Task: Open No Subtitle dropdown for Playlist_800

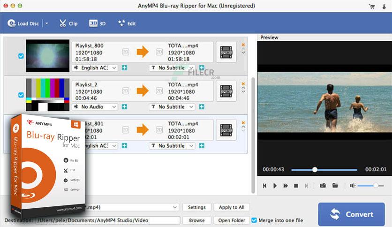Action: (172, 68)
